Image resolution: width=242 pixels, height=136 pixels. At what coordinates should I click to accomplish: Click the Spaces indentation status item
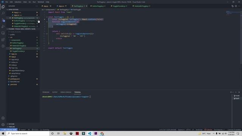point(181,130)
